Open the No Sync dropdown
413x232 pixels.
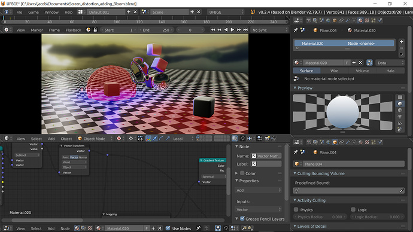click(x=269, y=30)
